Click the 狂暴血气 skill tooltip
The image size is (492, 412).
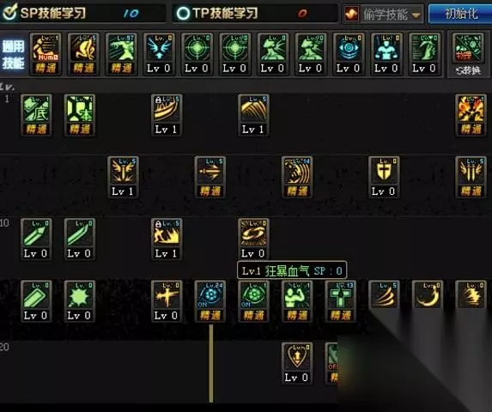[292, 270]
